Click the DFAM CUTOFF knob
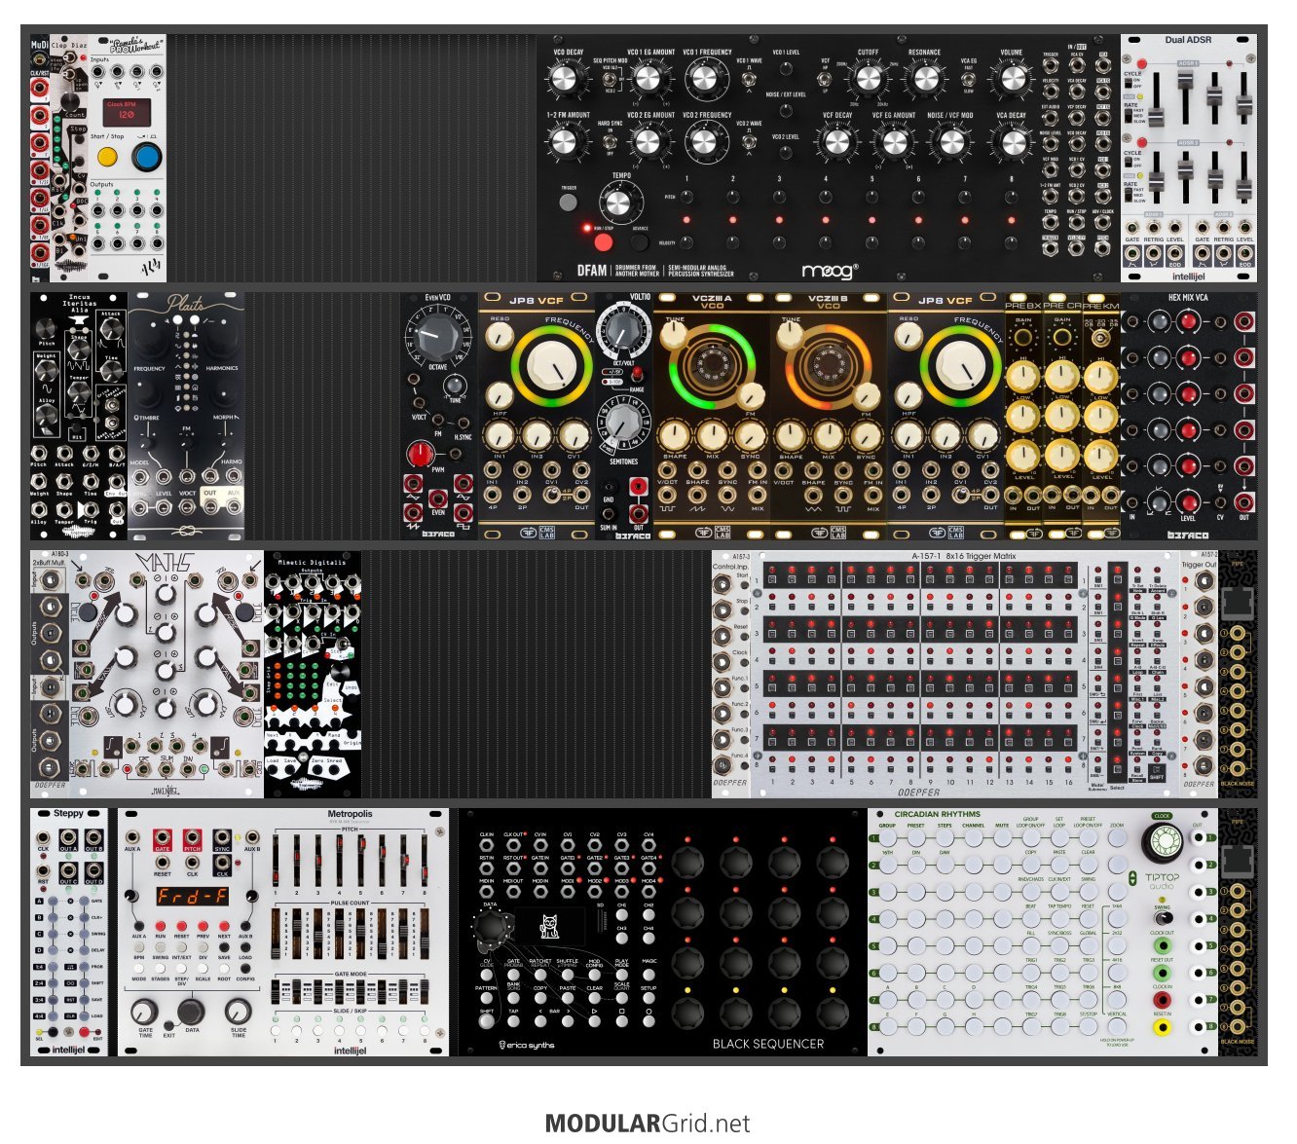This screenshot has width=1297, height=1144. 868,80
